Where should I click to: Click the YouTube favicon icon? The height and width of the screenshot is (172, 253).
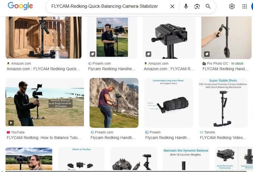pyautogui.click(x=8, y=132)
